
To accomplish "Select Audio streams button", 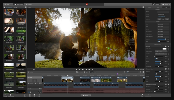I will [159, 19].
